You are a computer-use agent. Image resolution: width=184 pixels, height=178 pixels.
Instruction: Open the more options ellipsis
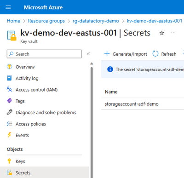click(x=173, y=33)
